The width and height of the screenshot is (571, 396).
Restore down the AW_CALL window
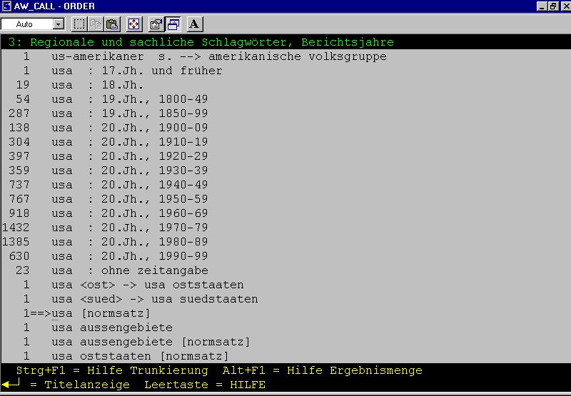(552, 6)
